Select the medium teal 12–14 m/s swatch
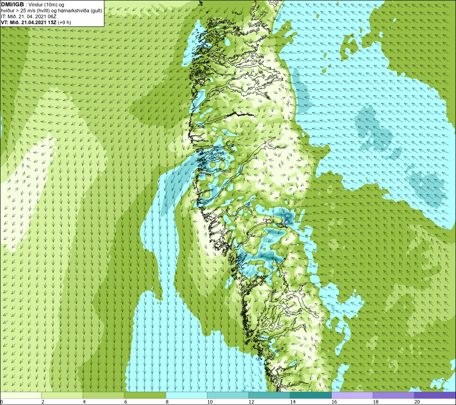The image size is (456, 405). [x=269, y=395]
